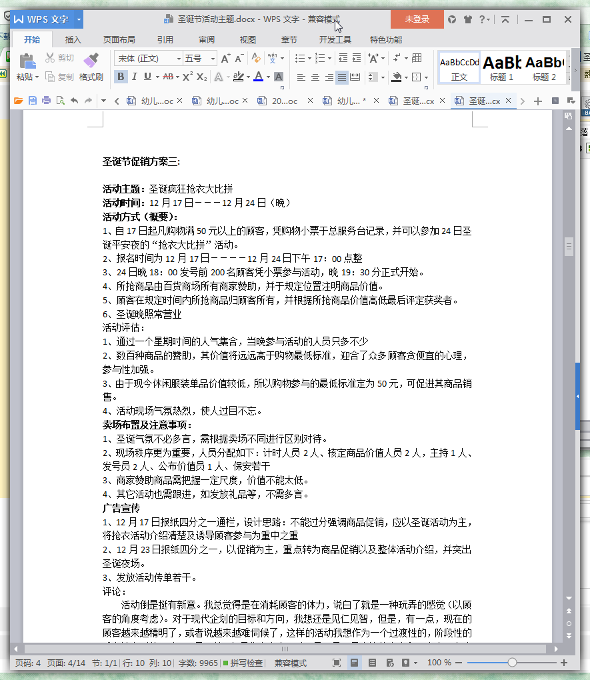The width and height of the screenshot is (590, 680).
Task: Switch to outline view icon
Action: point(372,663)
